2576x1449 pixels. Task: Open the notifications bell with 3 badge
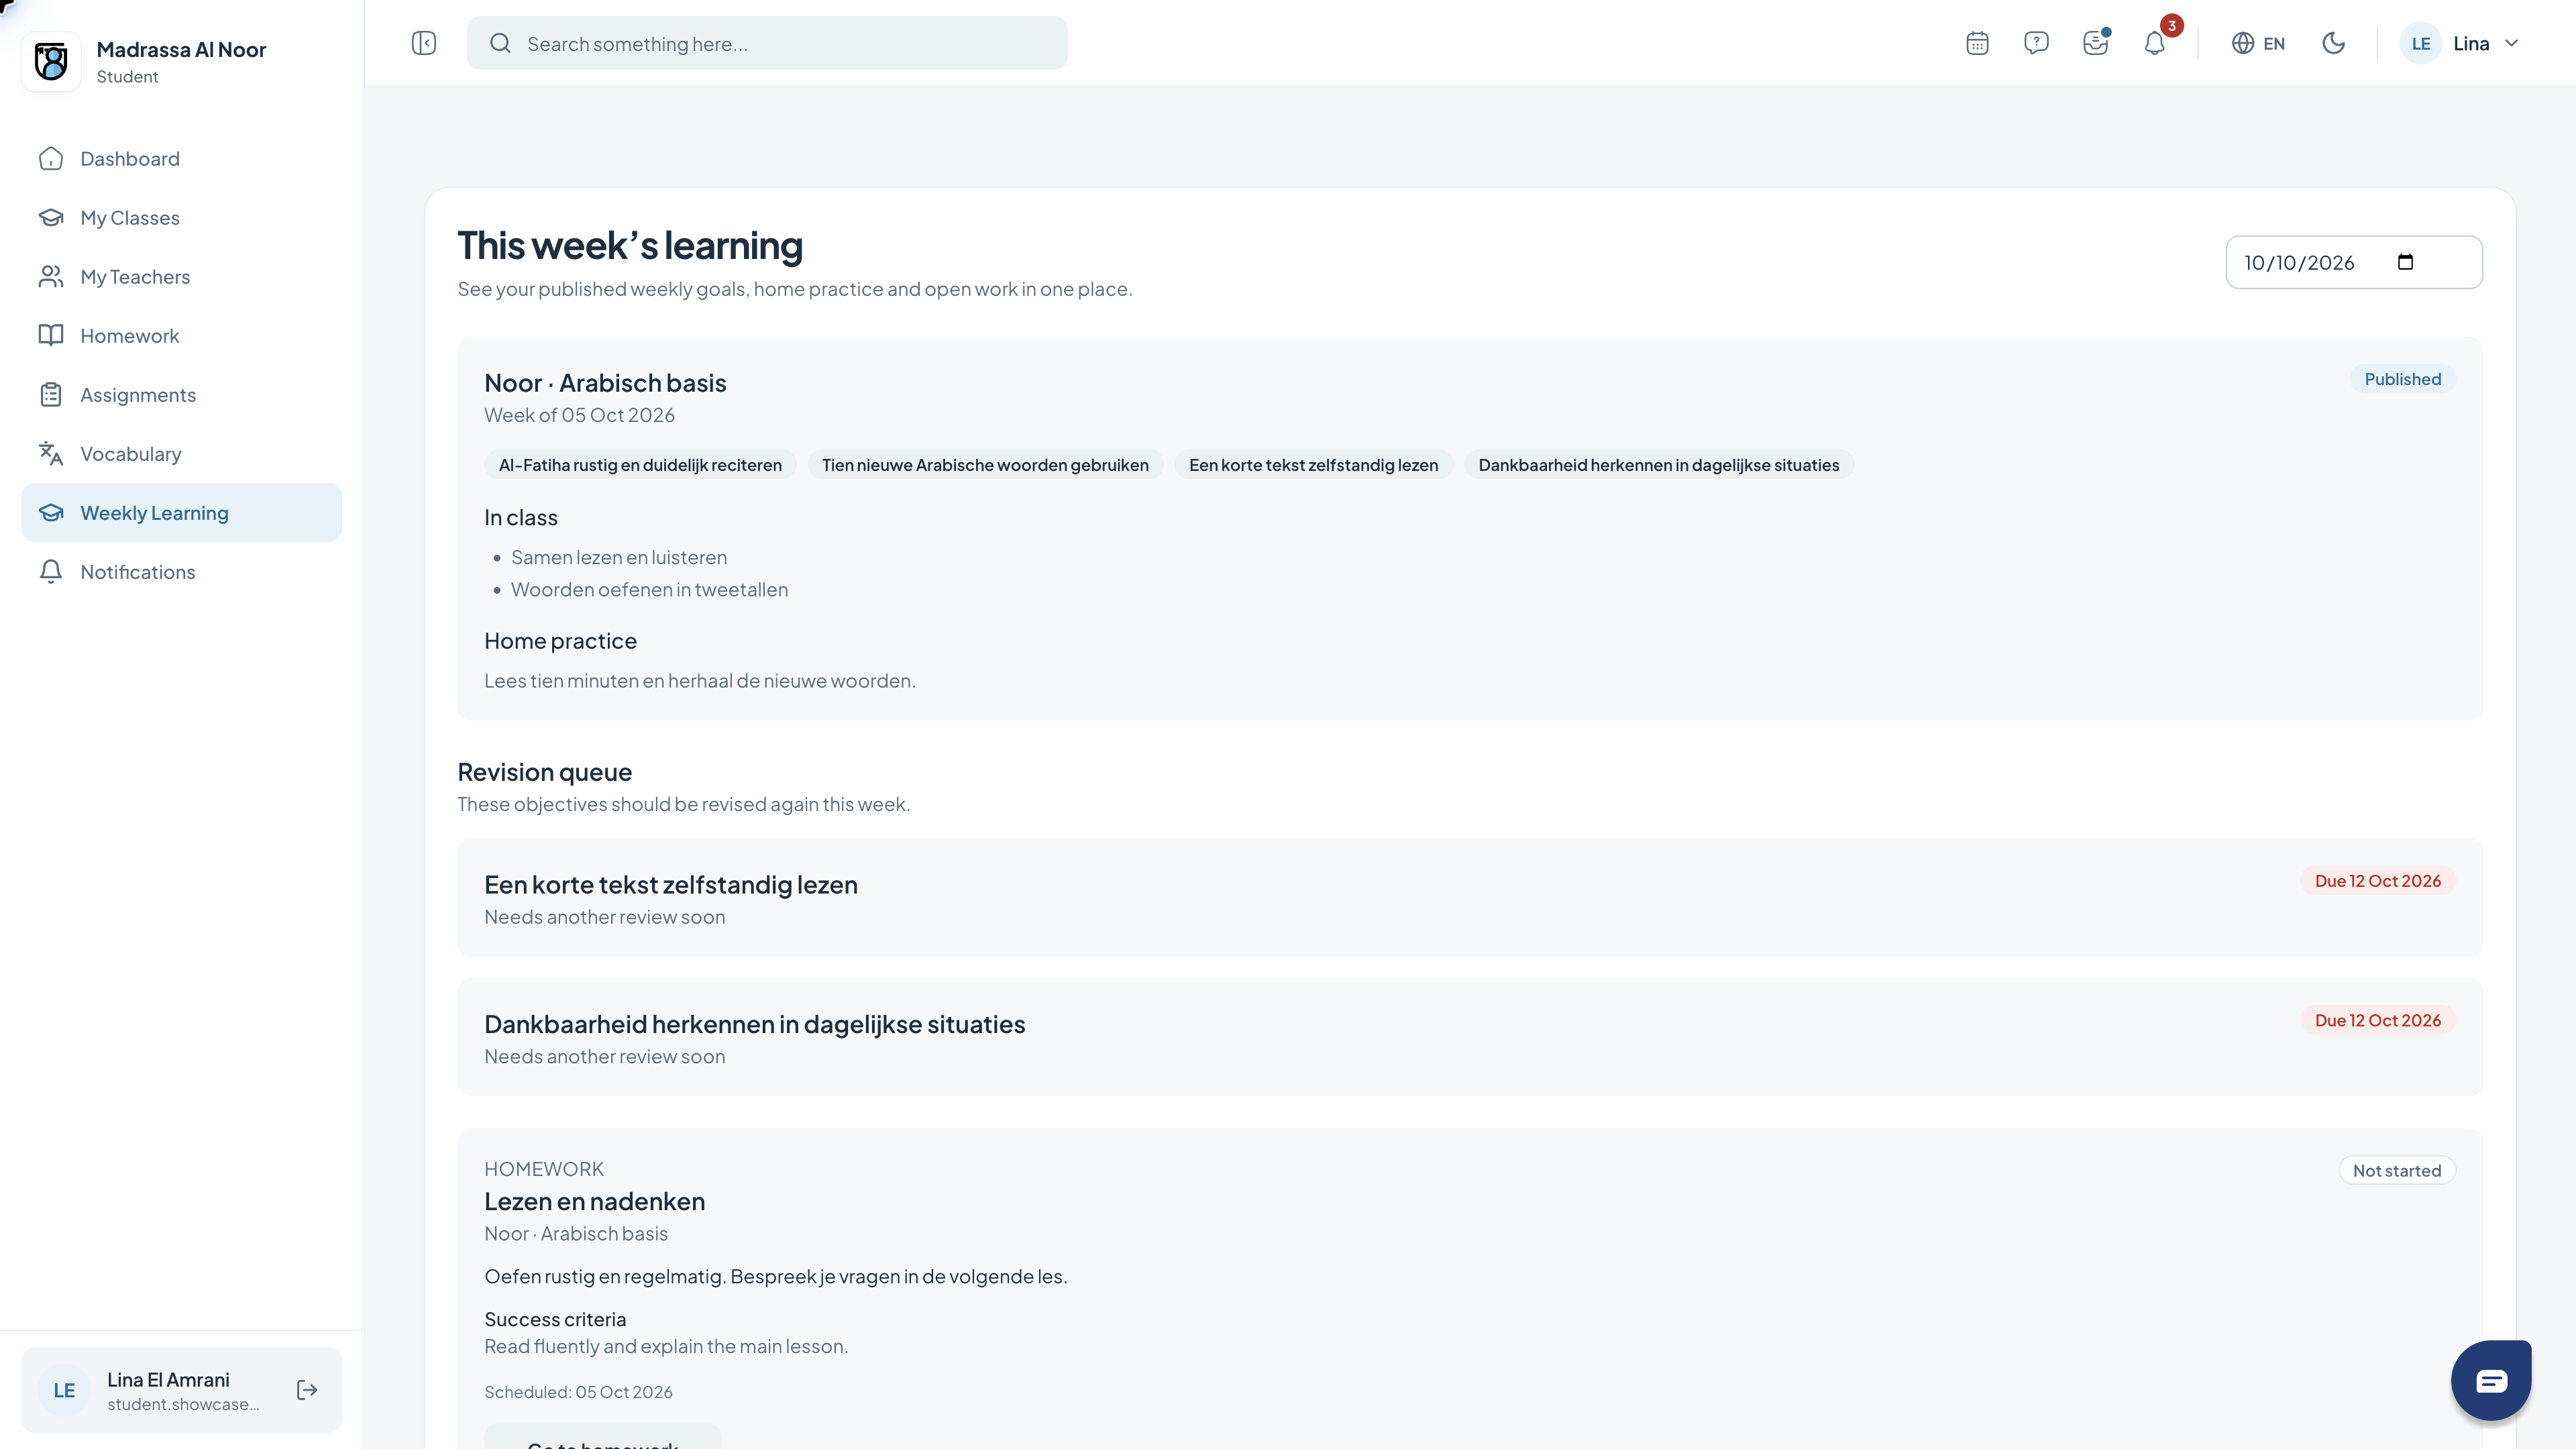[x=2155, y=43]
